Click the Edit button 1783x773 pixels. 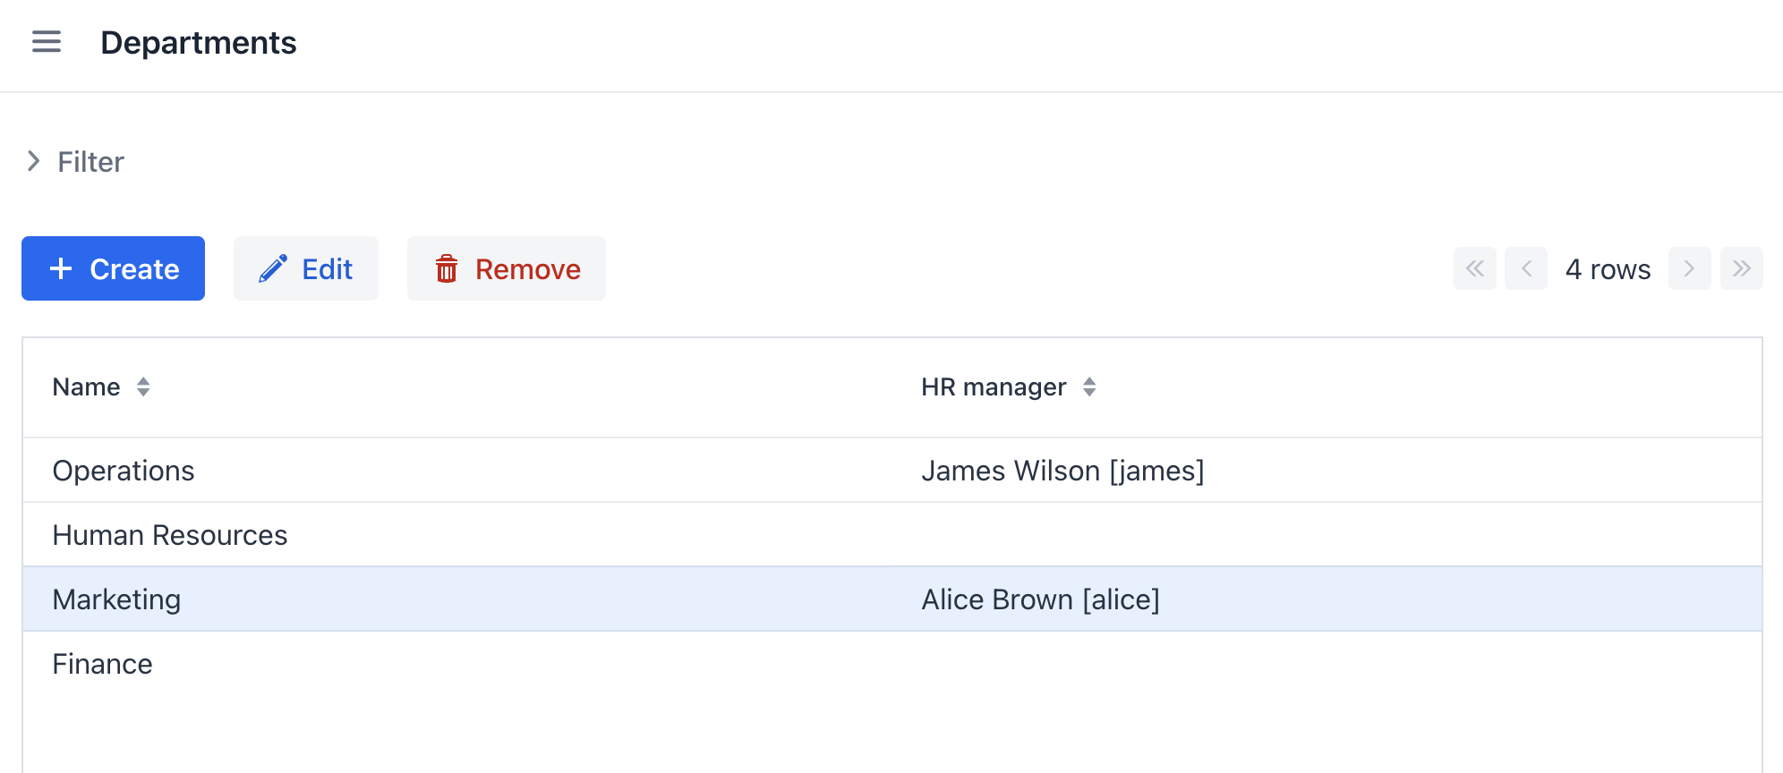coord(306,268)
